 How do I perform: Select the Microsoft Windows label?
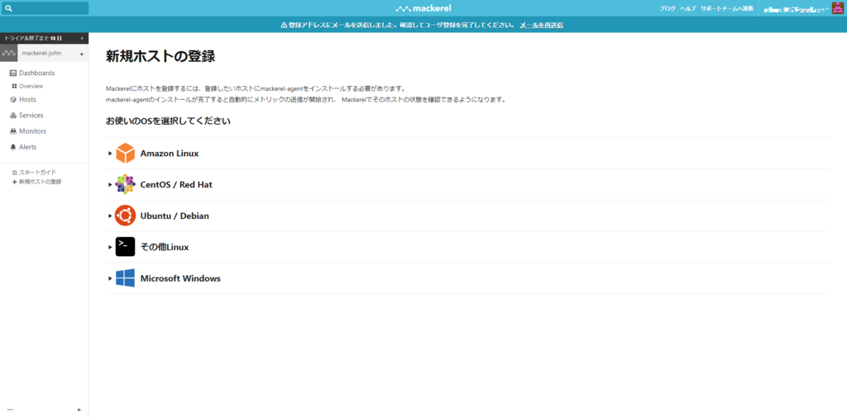click(180, 278)
